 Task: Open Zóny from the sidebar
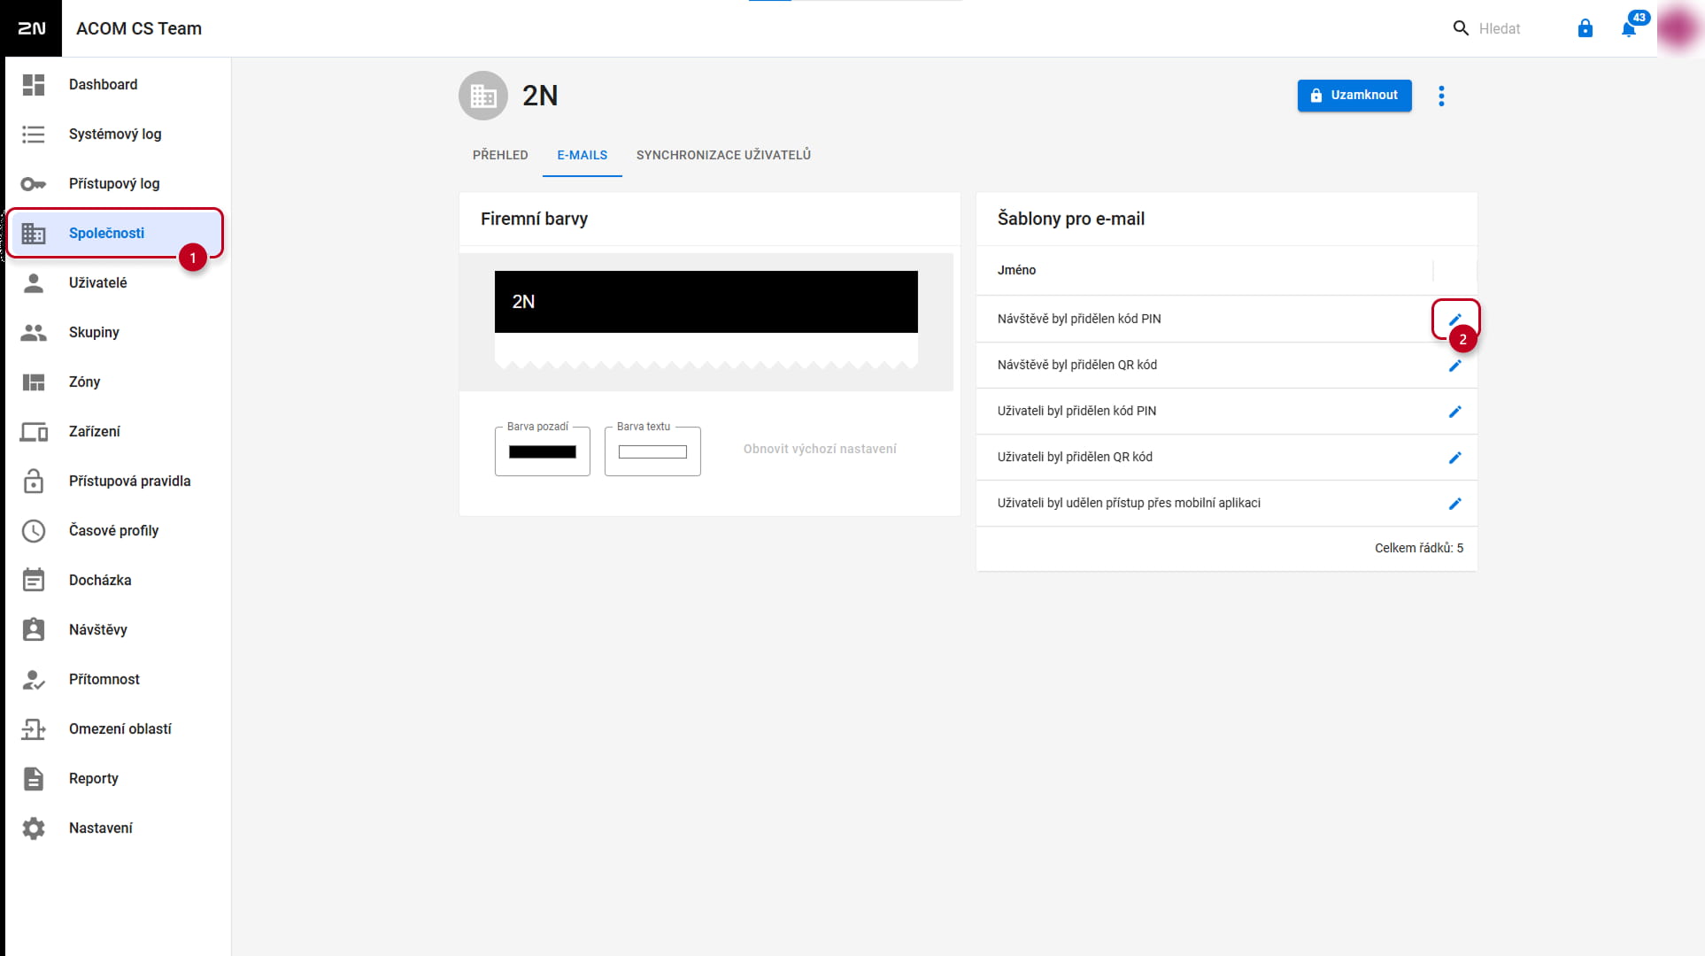coord(85,382)
